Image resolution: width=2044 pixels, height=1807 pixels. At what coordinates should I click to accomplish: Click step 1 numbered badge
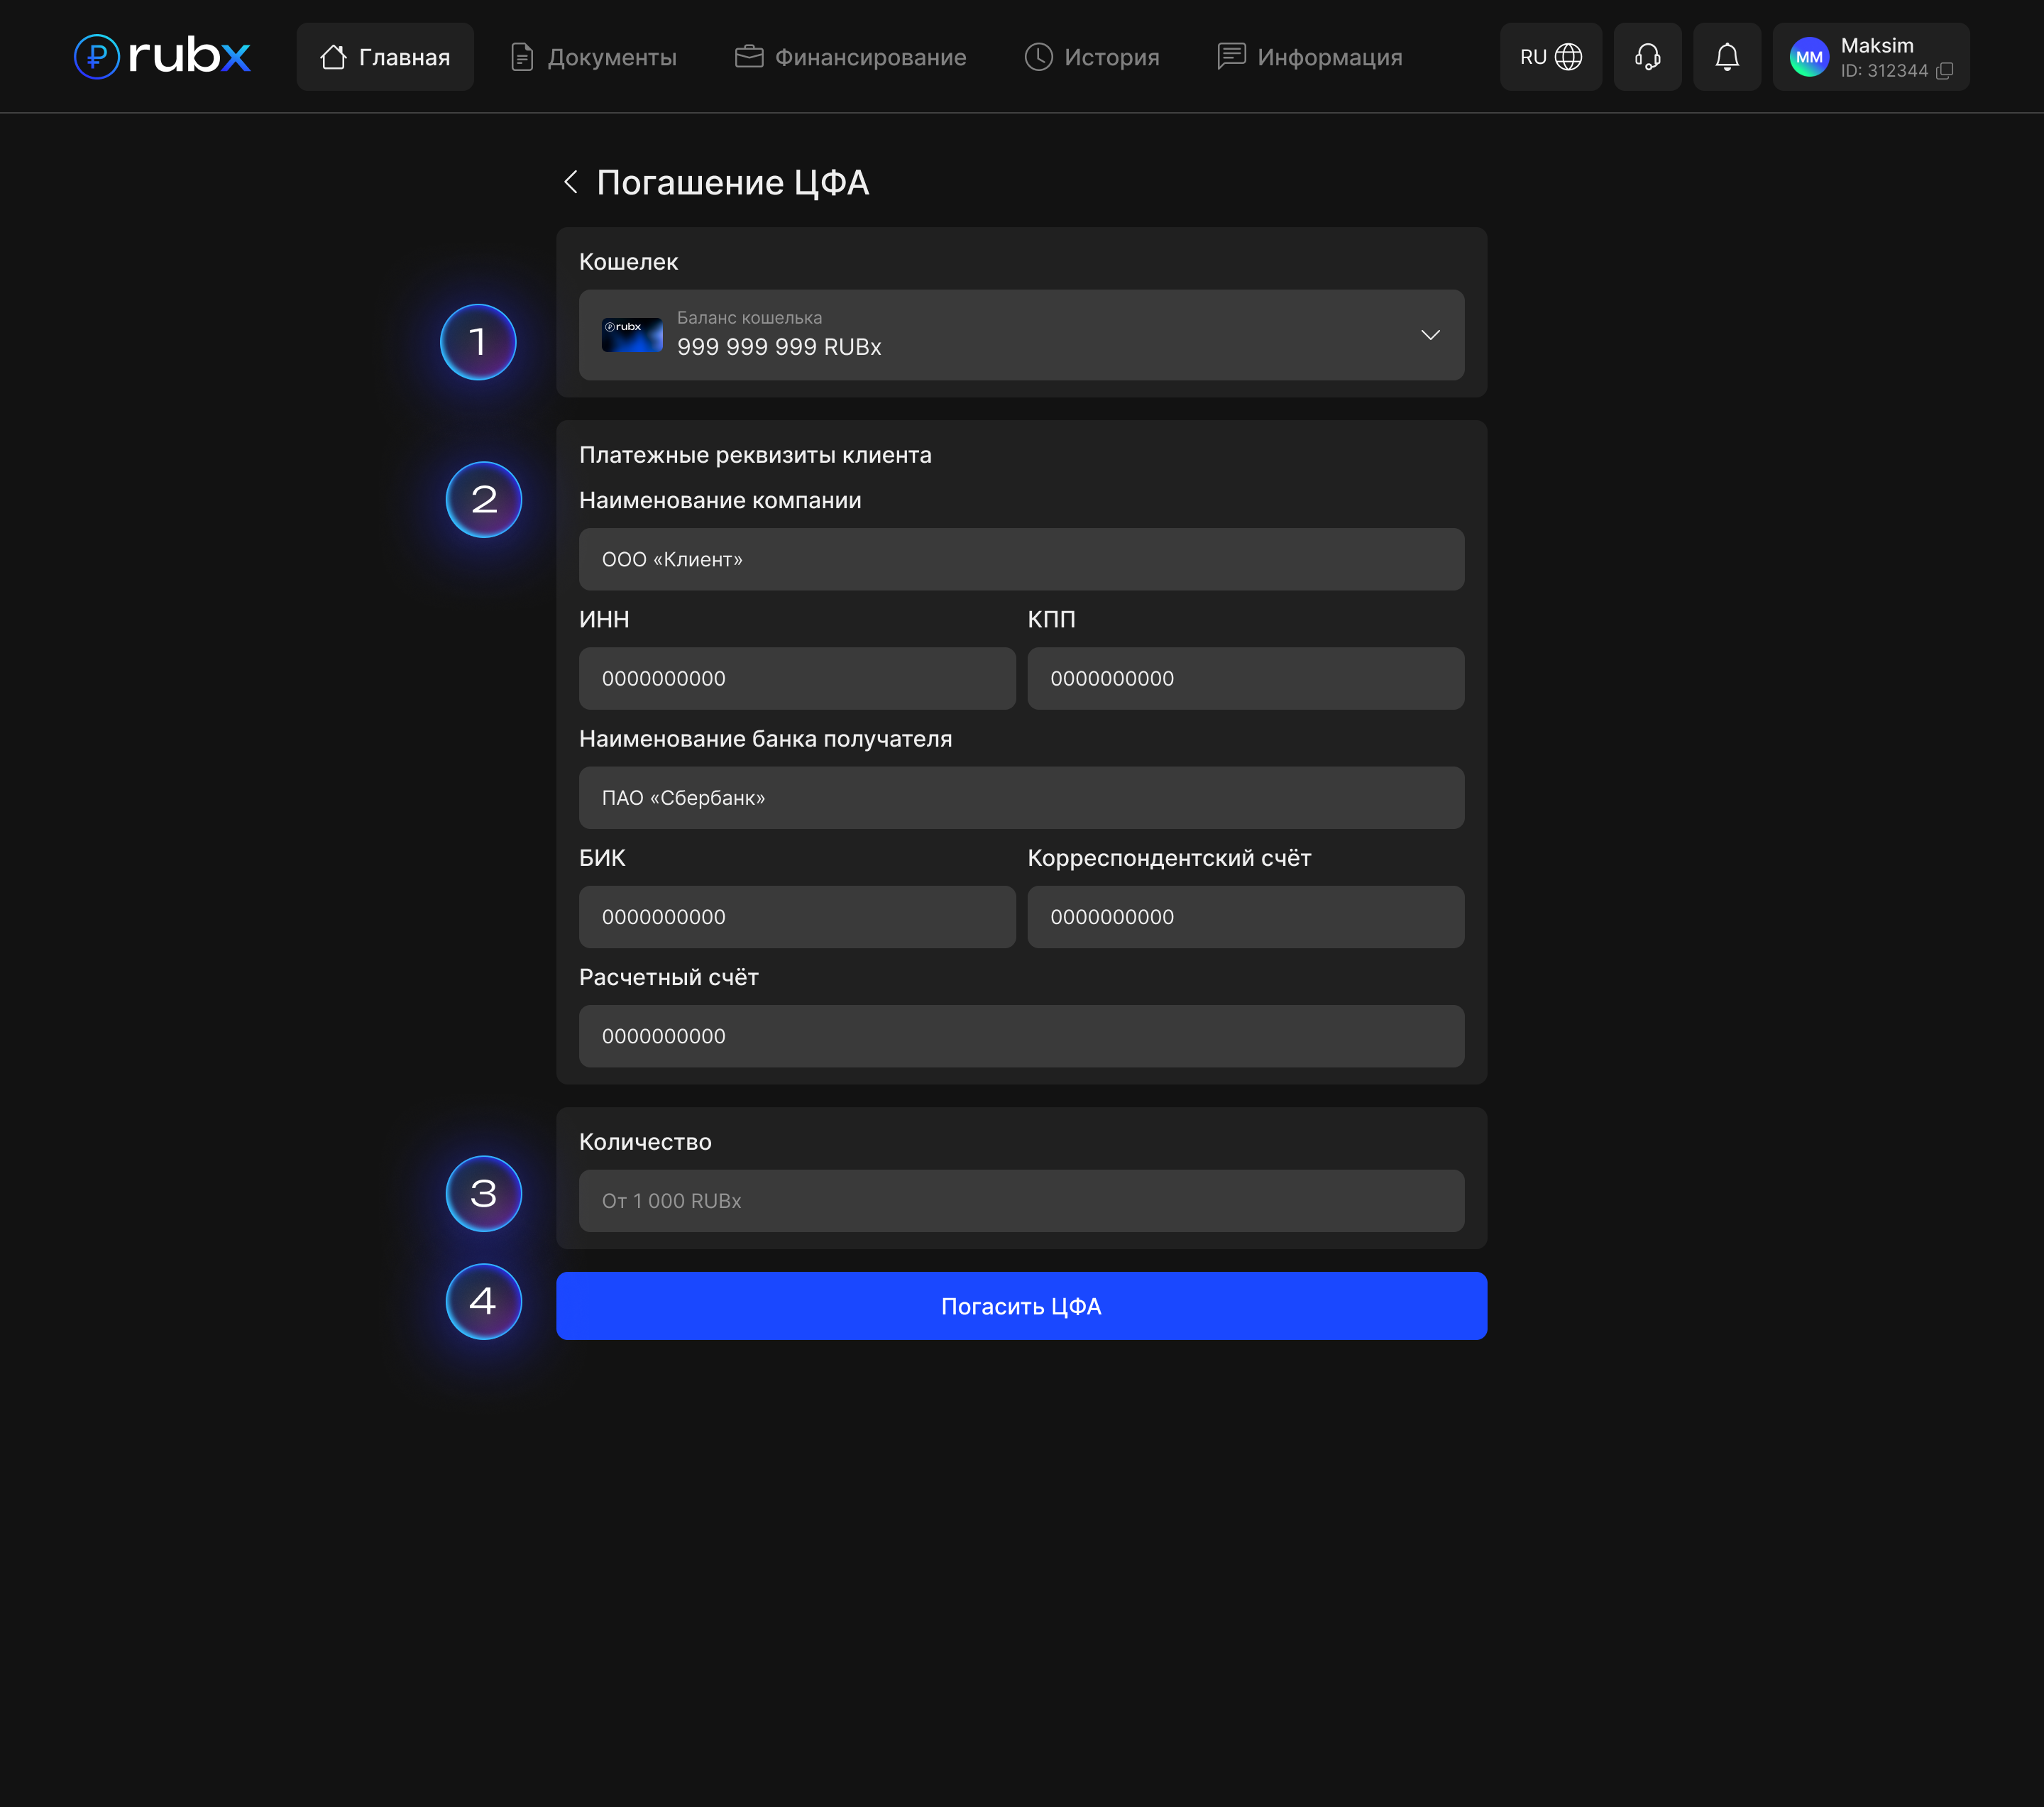coord(478,342)
